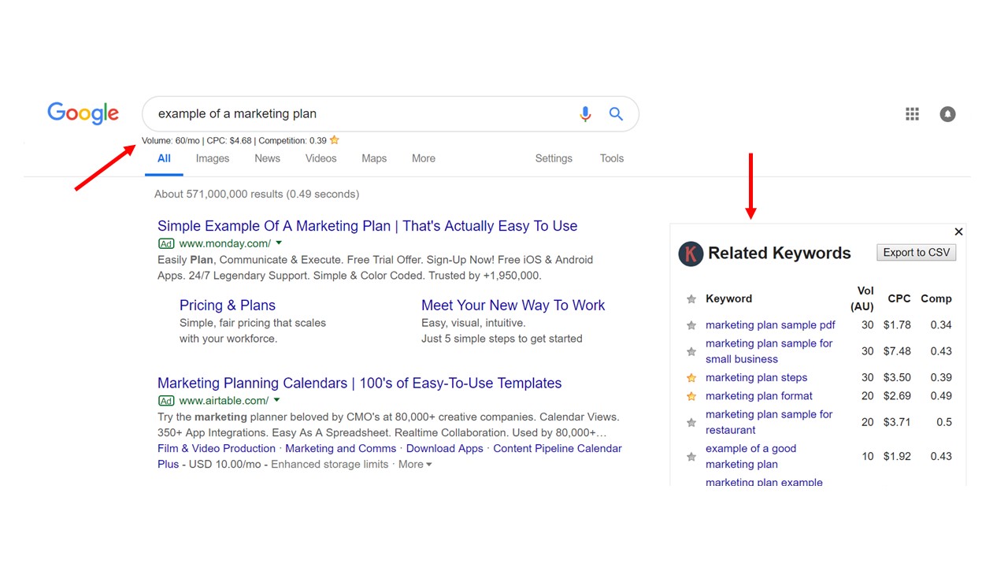Open Marketing Planning Calendars ad title
Viewport: 1008px width, 567px height.
click(359, 384)
